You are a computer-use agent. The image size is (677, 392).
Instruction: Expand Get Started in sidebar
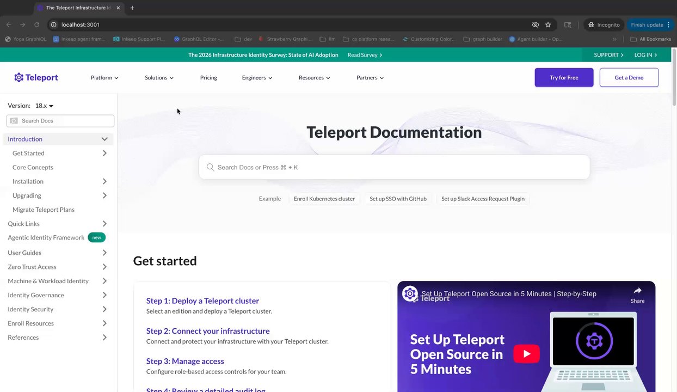(104, 154)
